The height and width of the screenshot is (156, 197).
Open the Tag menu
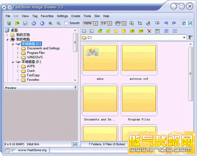coord(35,16)
